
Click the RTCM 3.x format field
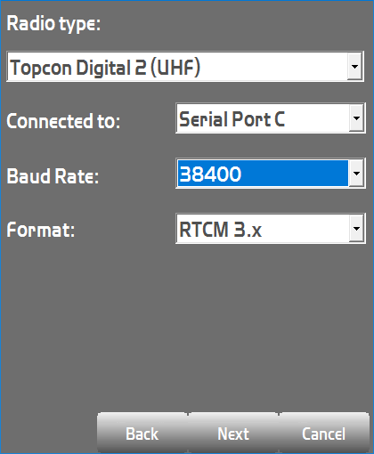(x=271, y=229)
